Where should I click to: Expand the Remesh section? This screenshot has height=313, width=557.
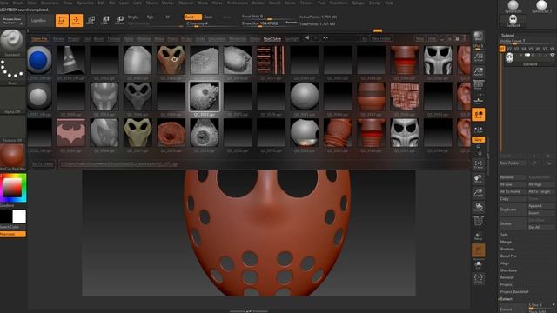click(x=507, y=277)
